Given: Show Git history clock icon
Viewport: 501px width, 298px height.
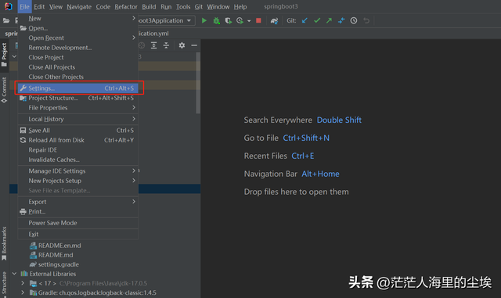Looking at the screenshot, I should coord(353,21).
